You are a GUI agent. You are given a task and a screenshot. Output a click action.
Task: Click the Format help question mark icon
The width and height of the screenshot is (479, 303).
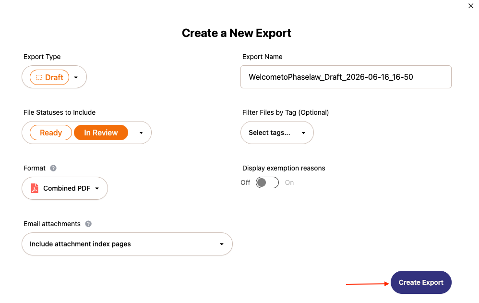click(53, 168)
